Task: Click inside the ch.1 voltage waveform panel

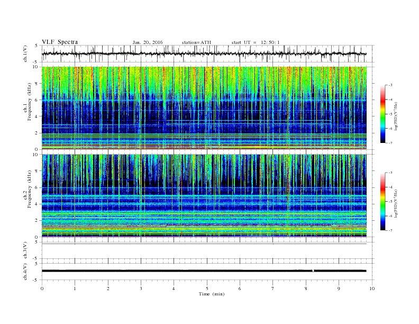Action: (207, 53)
